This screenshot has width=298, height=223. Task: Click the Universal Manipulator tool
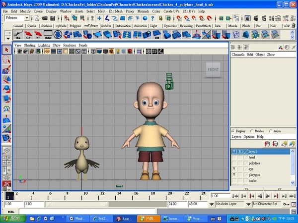pyautogui.click(x=6, y=109)
